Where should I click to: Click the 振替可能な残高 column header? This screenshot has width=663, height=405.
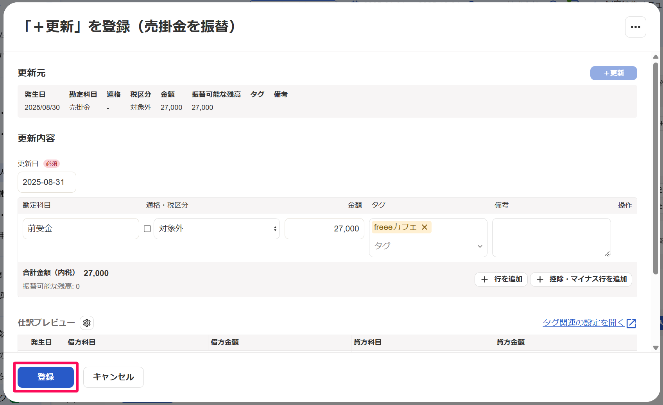click(216, 95)
